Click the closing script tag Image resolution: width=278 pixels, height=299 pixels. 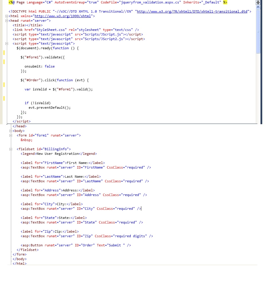21,121
